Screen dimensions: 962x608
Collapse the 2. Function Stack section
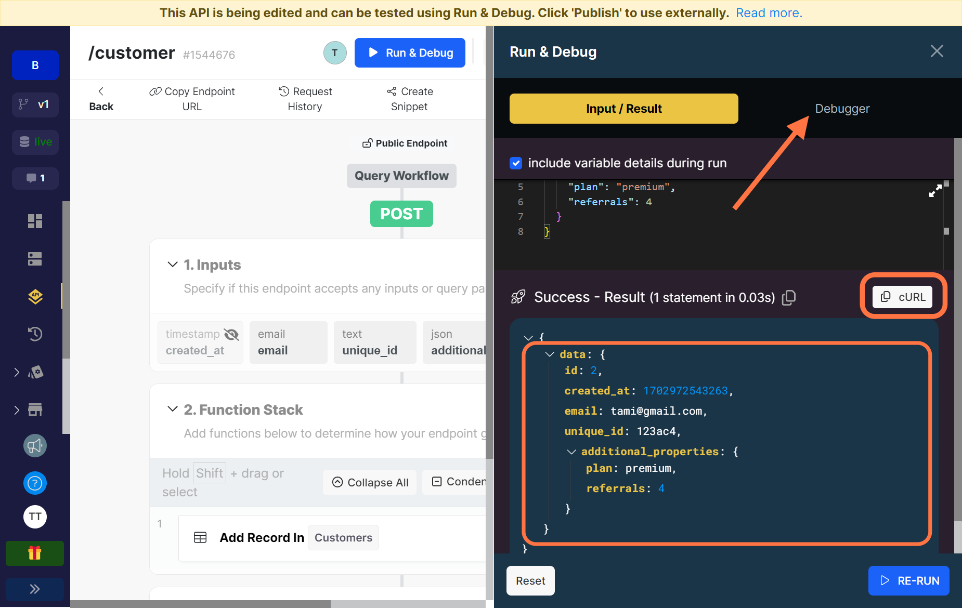173,409
